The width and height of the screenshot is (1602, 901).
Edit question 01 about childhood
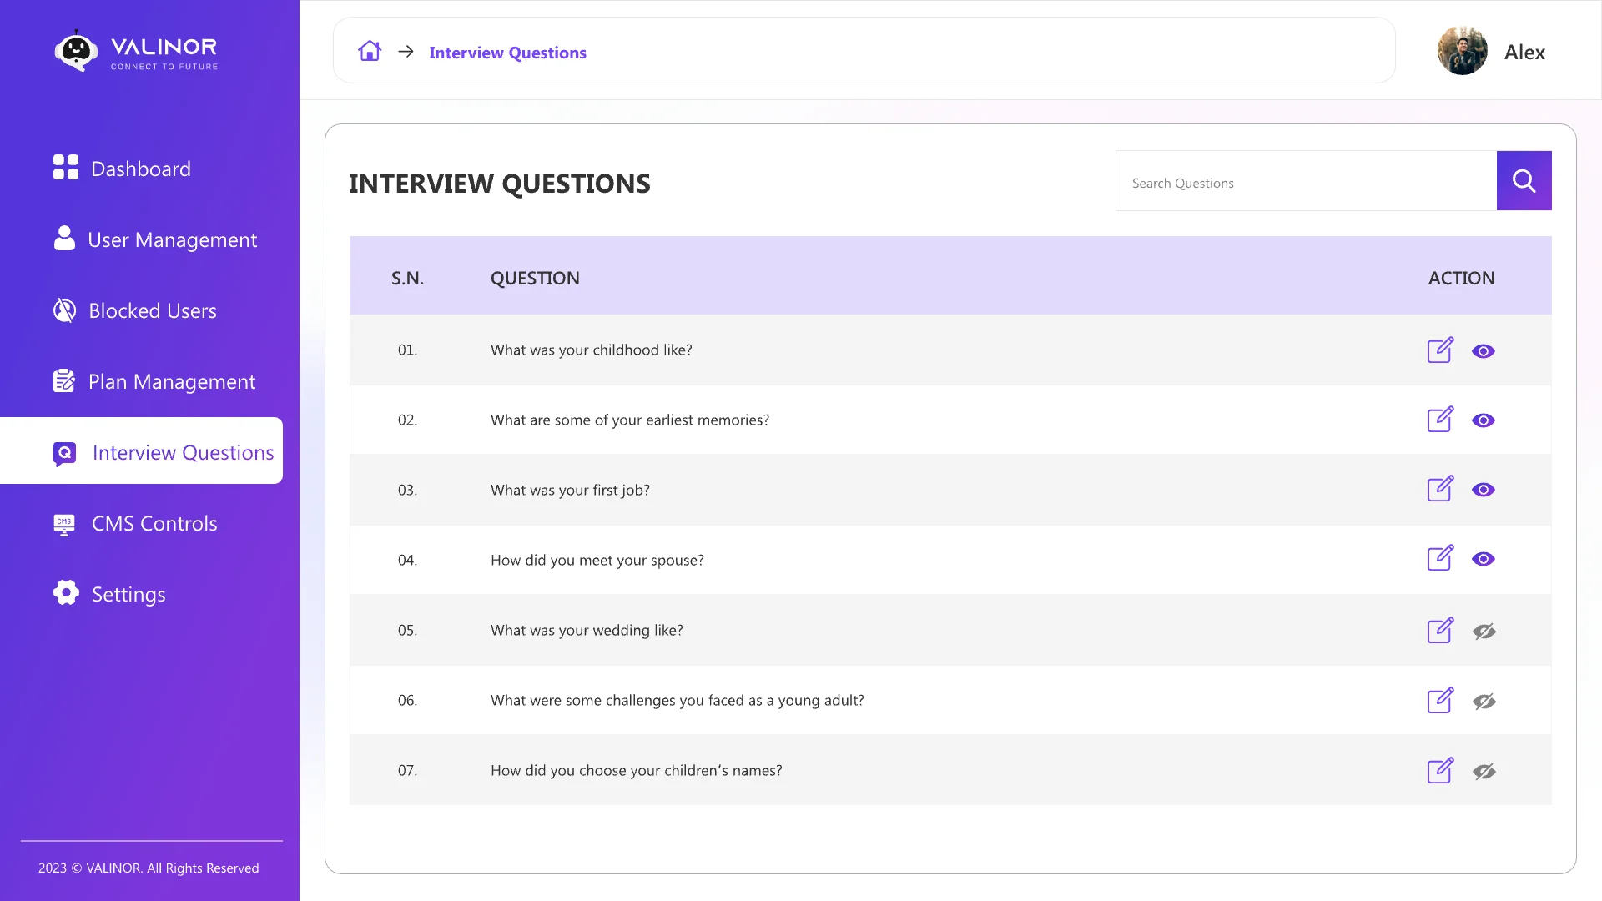point(1440,350)
